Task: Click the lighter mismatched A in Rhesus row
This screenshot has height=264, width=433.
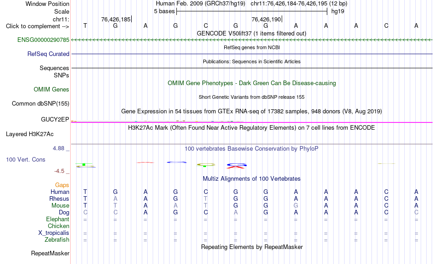Action: (115, 198)
